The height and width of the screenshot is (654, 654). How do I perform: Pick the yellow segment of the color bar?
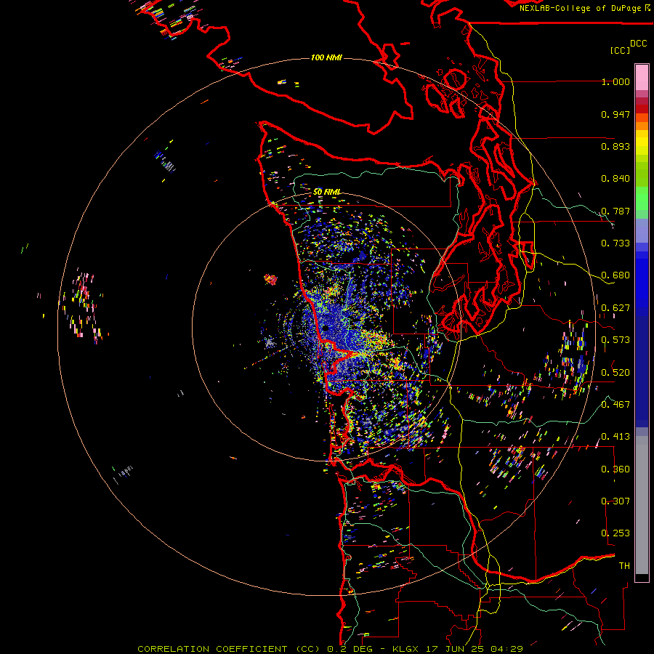(x=642, y=142)
